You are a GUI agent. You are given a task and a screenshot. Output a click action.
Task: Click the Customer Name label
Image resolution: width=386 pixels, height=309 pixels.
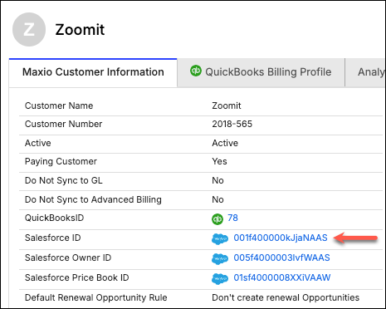[x=59, y=105]
